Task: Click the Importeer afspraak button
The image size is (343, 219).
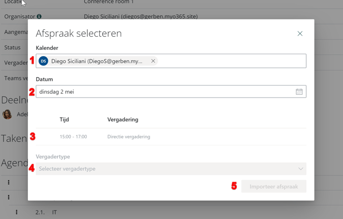Action: pyautogui.click(x=274, y=187)
